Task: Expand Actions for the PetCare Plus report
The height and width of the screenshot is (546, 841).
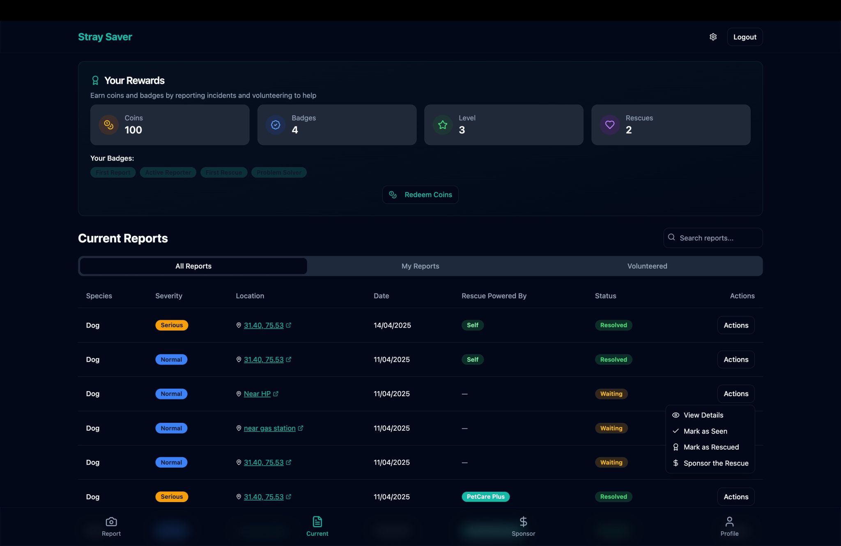Action: pos(736,497)
